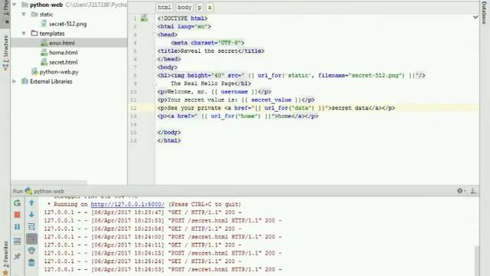Click the html breadcrumb

[x=164, y=7]
